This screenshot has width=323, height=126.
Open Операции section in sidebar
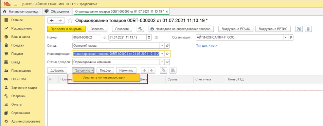coord(22,96)
